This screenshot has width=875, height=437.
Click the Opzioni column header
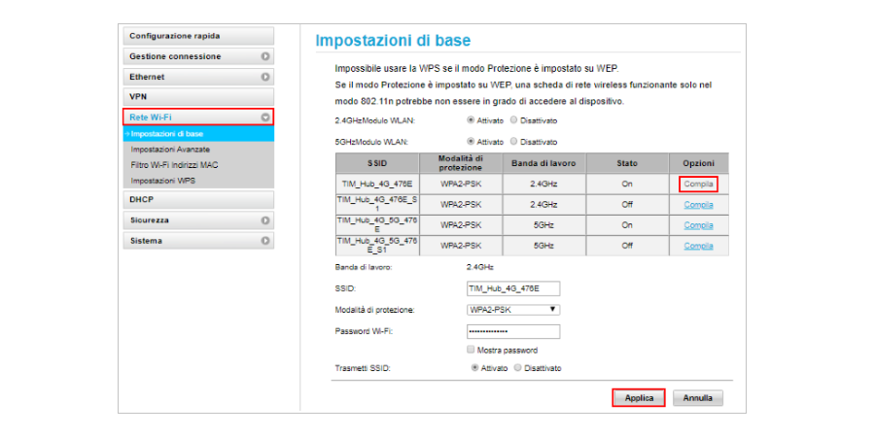(x=698, y=163)
